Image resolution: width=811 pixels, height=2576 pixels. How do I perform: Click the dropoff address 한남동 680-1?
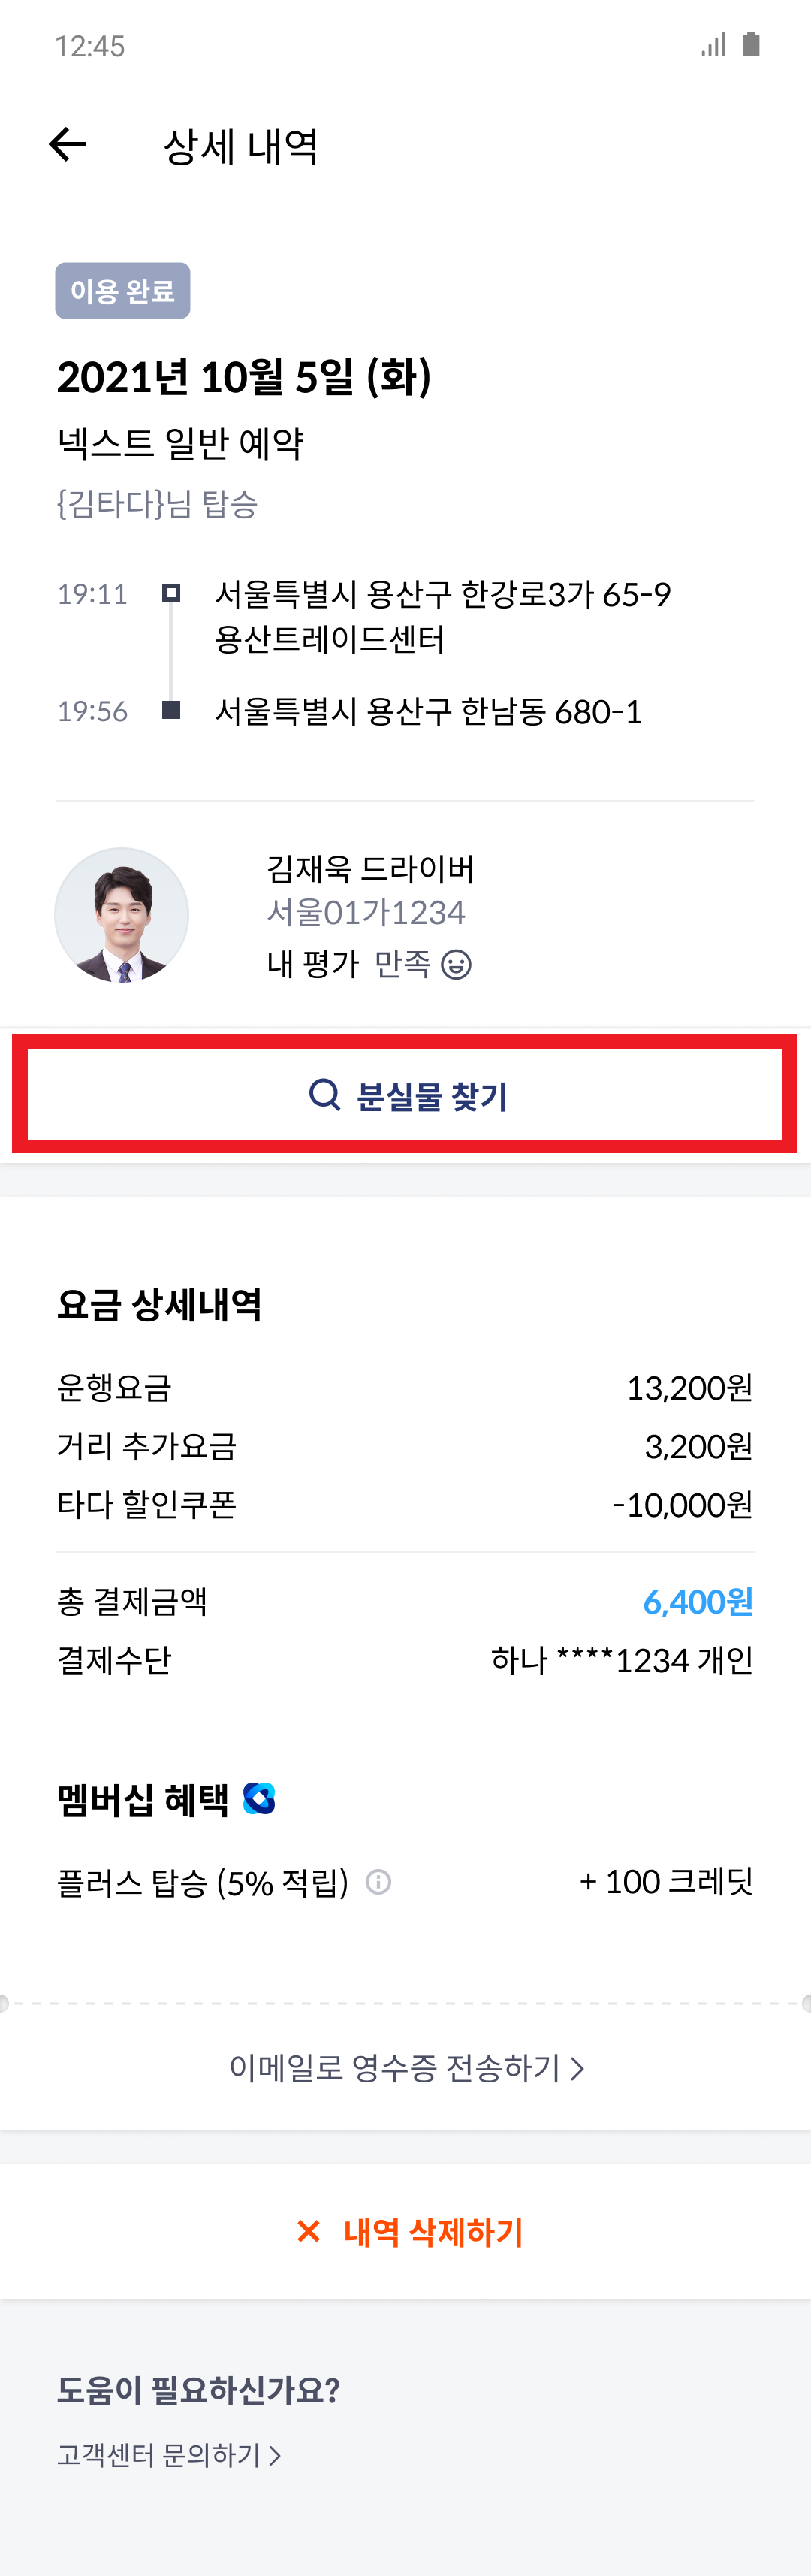click(x=430, y=711)
